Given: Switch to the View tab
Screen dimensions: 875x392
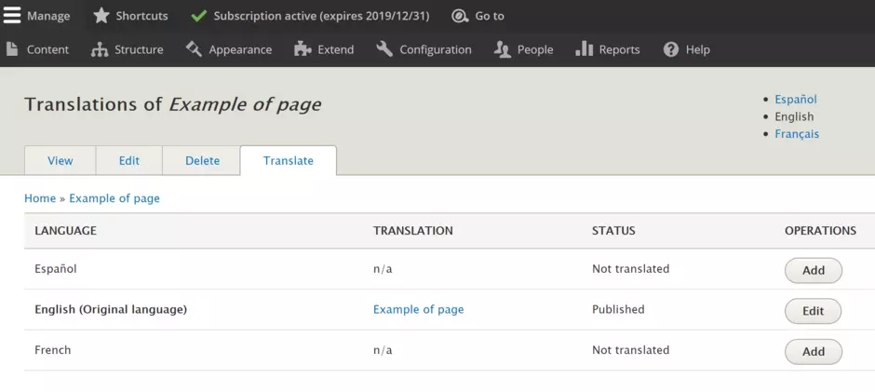Looking at the screenshot, I should pos(60,161).
